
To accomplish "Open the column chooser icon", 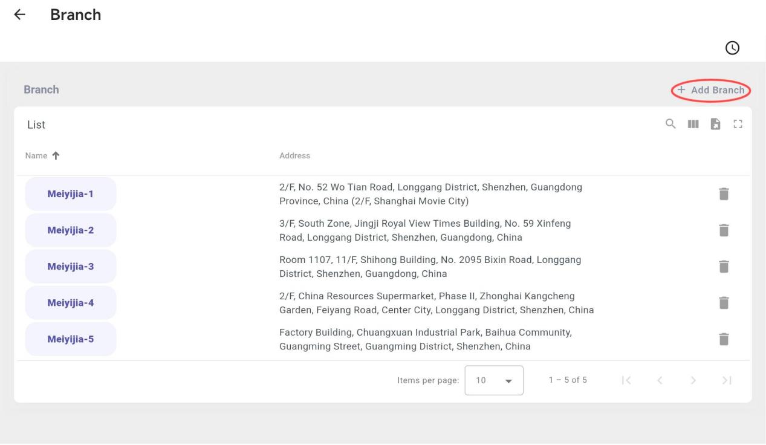I will [x=693, y=124].
